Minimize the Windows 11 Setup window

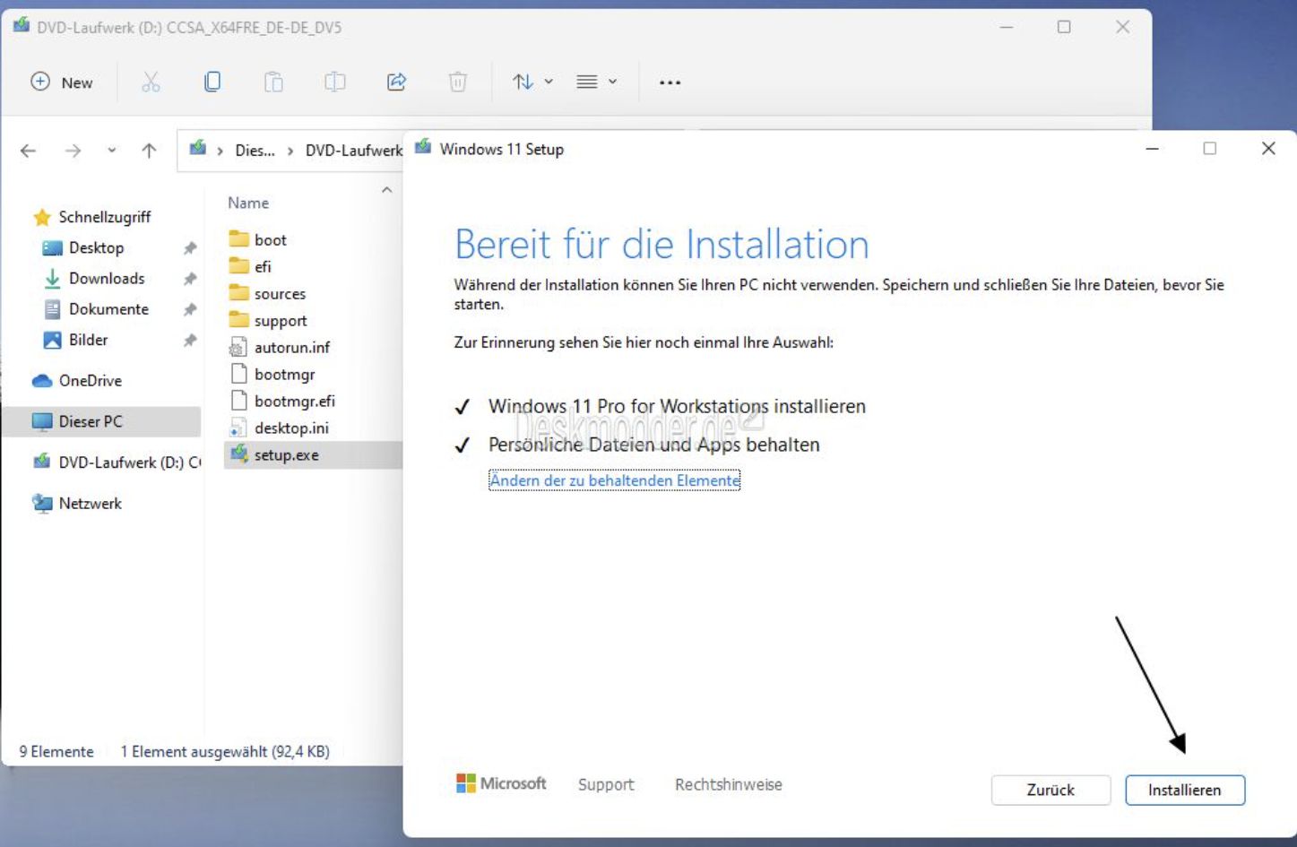click(1153, 149)
